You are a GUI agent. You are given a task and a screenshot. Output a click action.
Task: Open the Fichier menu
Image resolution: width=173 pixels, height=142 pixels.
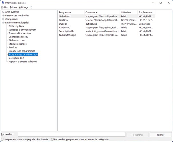pyautogui.click(x=5, y=7)
